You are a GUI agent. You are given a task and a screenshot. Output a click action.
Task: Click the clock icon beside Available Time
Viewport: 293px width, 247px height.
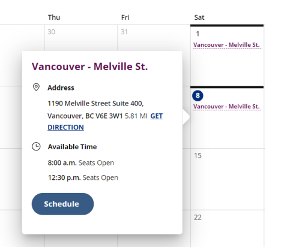click(x=36, y=146)
